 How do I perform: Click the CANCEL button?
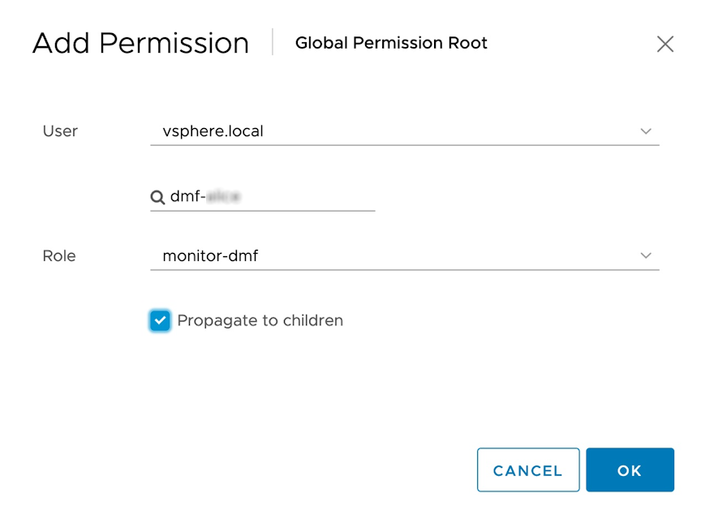528,470
